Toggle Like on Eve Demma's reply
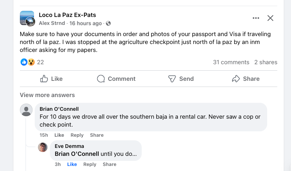The image size is (291, 171). click(72, 164)
